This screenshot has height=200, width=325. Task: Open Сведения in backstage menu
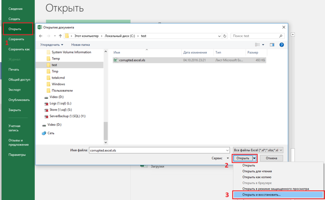point(16,9)
